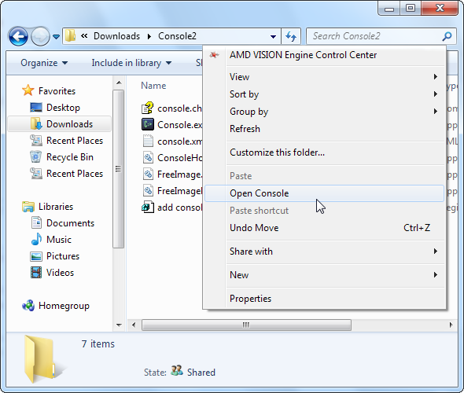The width and height of the screenshot is (464, 393).
Task: Choose Open Console from context menu
Action: [x=324, y=193]
